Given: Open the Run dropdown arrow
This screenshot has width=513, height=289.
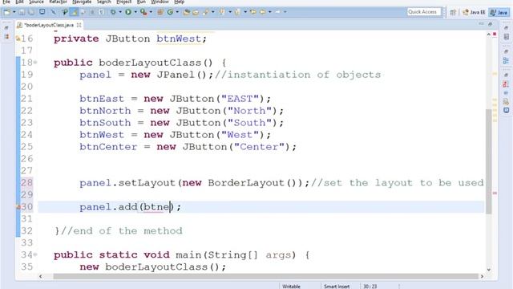Looking at the screenshot, I should (x=135, y=12).
